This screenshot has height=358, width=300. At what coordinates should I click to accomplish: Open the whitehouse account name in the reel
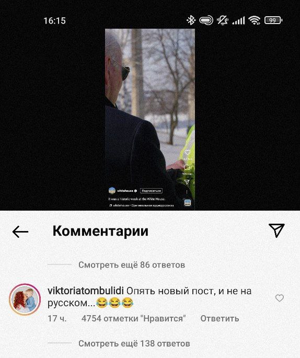pyautogui.click(x=125, y=191)
